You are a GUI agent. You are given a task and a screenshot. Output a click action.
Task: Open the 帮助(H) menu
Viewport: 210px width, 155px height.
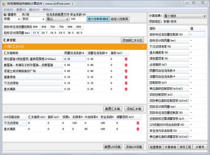pos(48,10)
